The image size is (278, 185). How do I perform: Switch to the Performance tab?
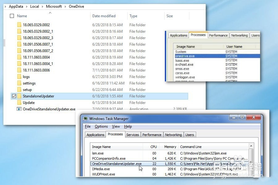pyautogui.click(x=152, y=134)
